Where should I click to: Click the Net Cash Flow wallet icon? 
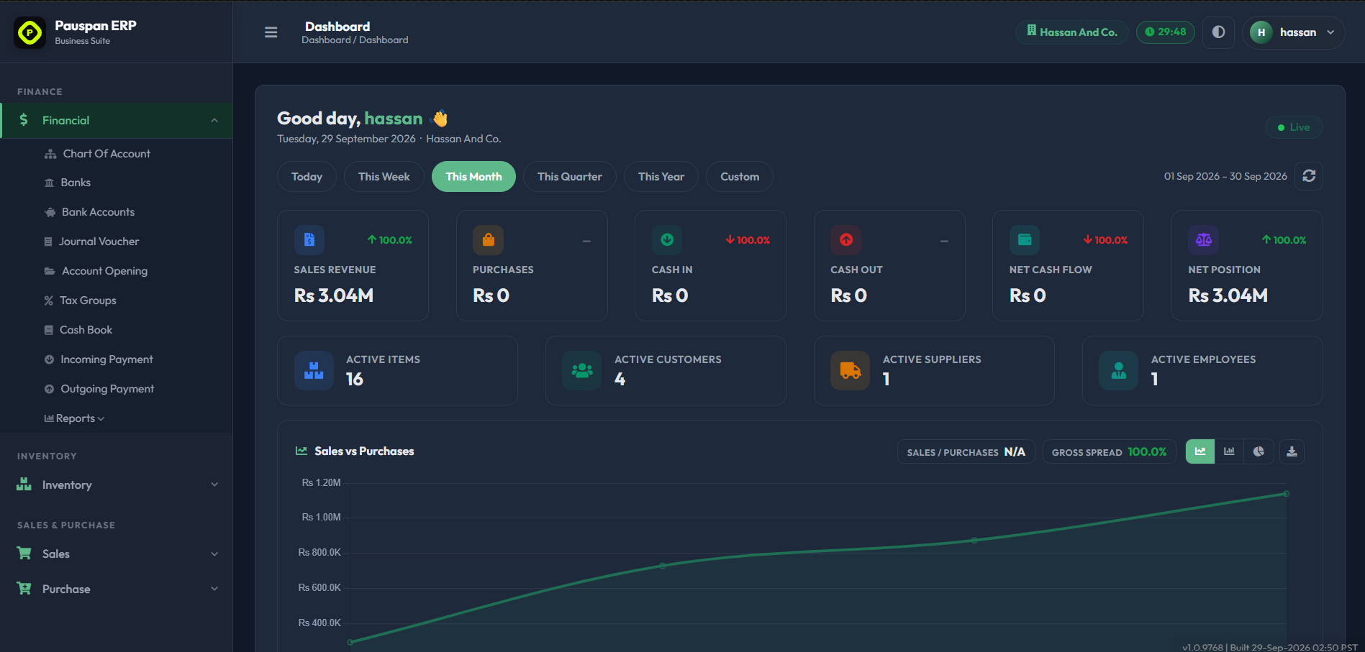coord(1025,240)
